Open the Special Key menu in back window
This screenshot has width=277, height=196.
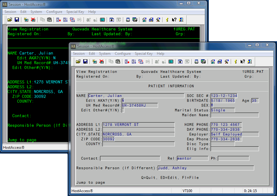[75, 12]
